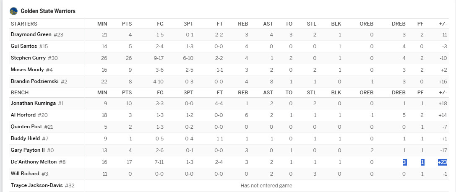Click the Golden State Warriors logo icon
456x192 pixels.
click(x=14, y=11)
